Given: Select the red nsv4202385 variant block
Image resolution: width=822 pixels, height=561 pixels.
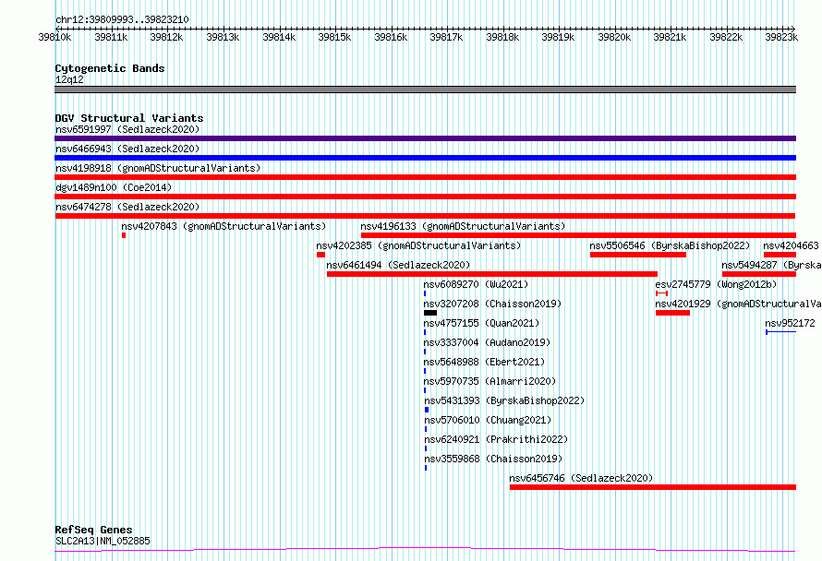Looking at the screenshot, I should coord(320,255).
